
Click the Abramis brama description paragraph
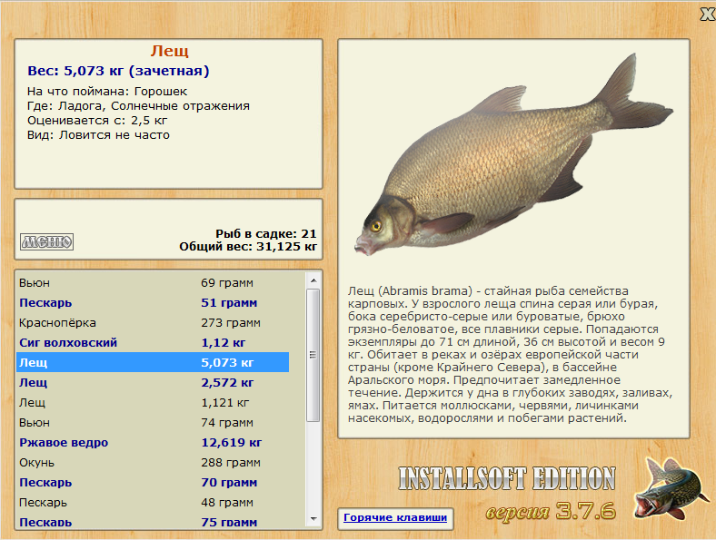coord(510,354)
